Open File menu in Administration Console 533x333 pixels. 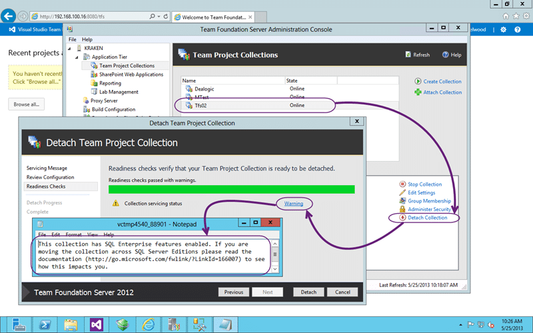[x=73, y=39]
